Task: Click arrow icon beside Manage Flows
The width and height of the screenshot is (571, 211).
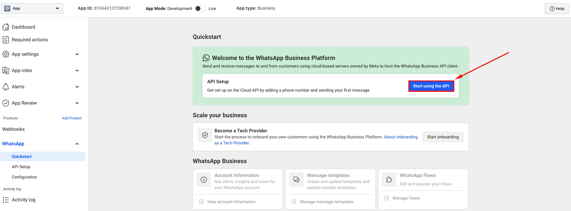Action: (x=387, y=198)
